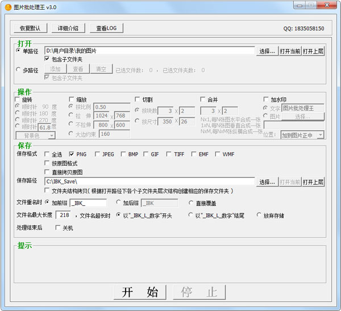Click the save path field C:\IBK_Save\
Viewport: 341px width, 311px height.
149,181
